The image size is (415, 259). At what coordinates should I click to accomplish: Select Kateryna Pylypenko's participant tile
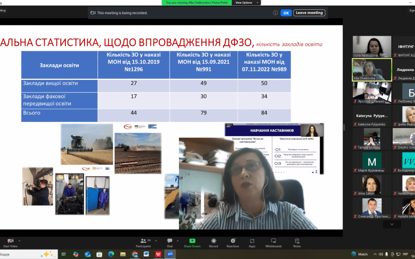(372, 116)
